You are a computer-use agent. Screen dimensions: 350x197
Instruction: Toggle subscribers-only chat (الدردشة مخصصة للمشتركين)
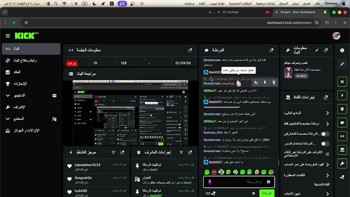click(x=325, y=134)
